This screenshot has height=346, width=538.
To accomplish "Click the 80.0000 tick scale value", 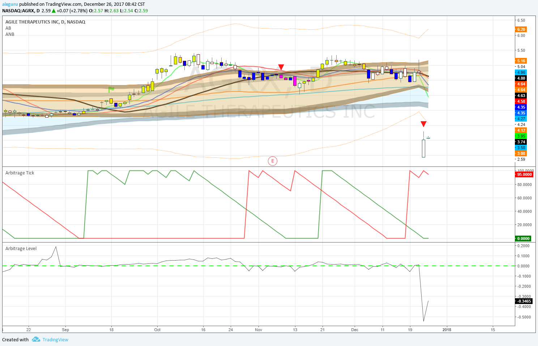I will point(524,185).
